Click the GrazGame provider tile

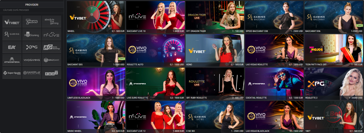tap(51, 60)
